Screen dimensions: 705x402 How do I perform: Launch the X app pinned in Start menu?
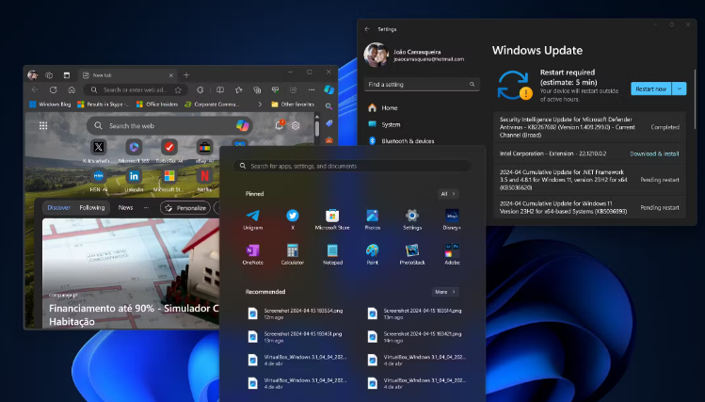(x=292, y=219)
